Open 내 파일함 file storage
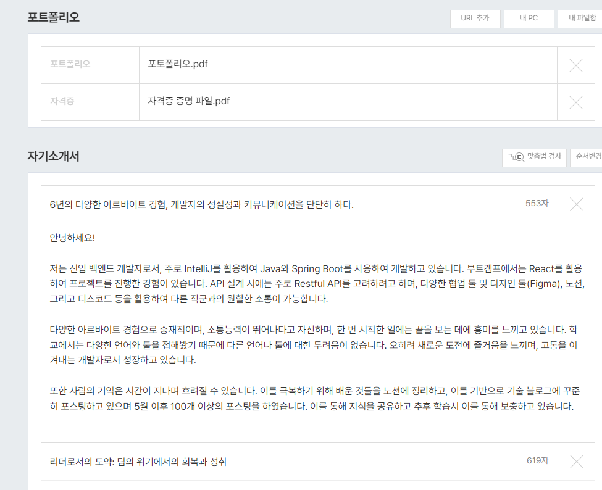 click(x=580, y=19)
